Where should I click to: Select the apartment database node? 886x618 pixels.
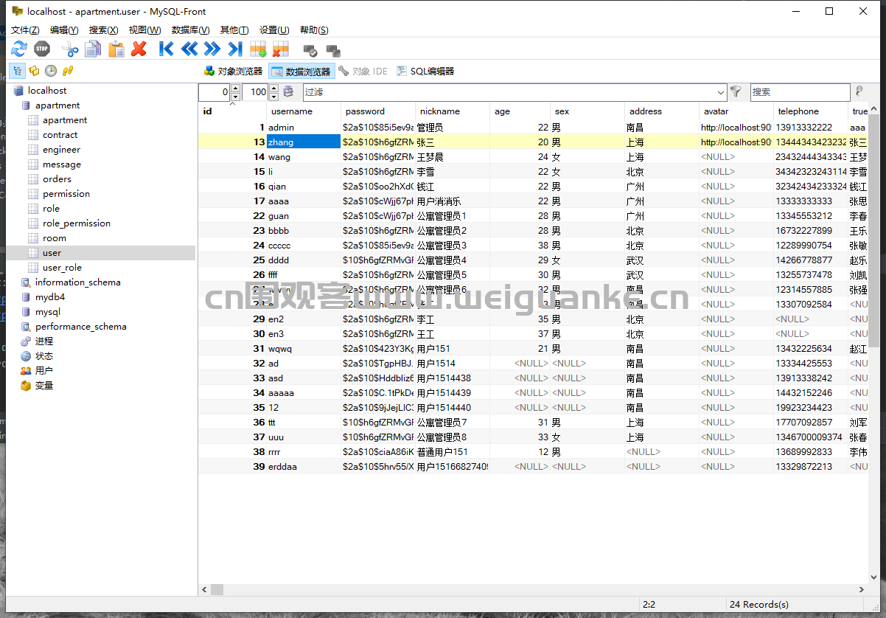click(x=57, y=105)
